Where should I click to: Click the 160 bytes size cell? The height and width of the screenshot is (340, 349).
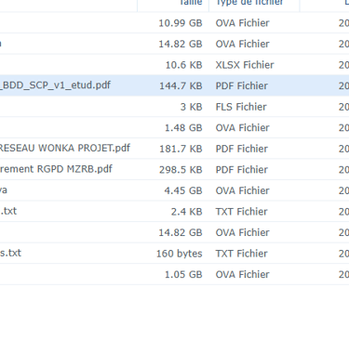pyautogui.click(x=179, y=254)
